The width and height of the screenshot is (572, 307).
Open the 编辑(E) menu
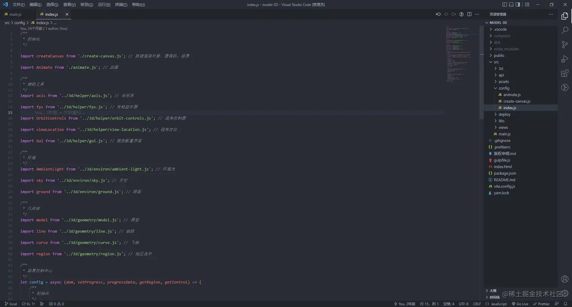tap(36, 5)
